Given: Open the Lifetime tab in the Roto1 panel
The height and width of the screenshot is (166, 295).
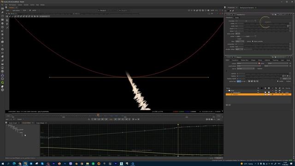Looking at the screenshot, I should tap(267, 60).
